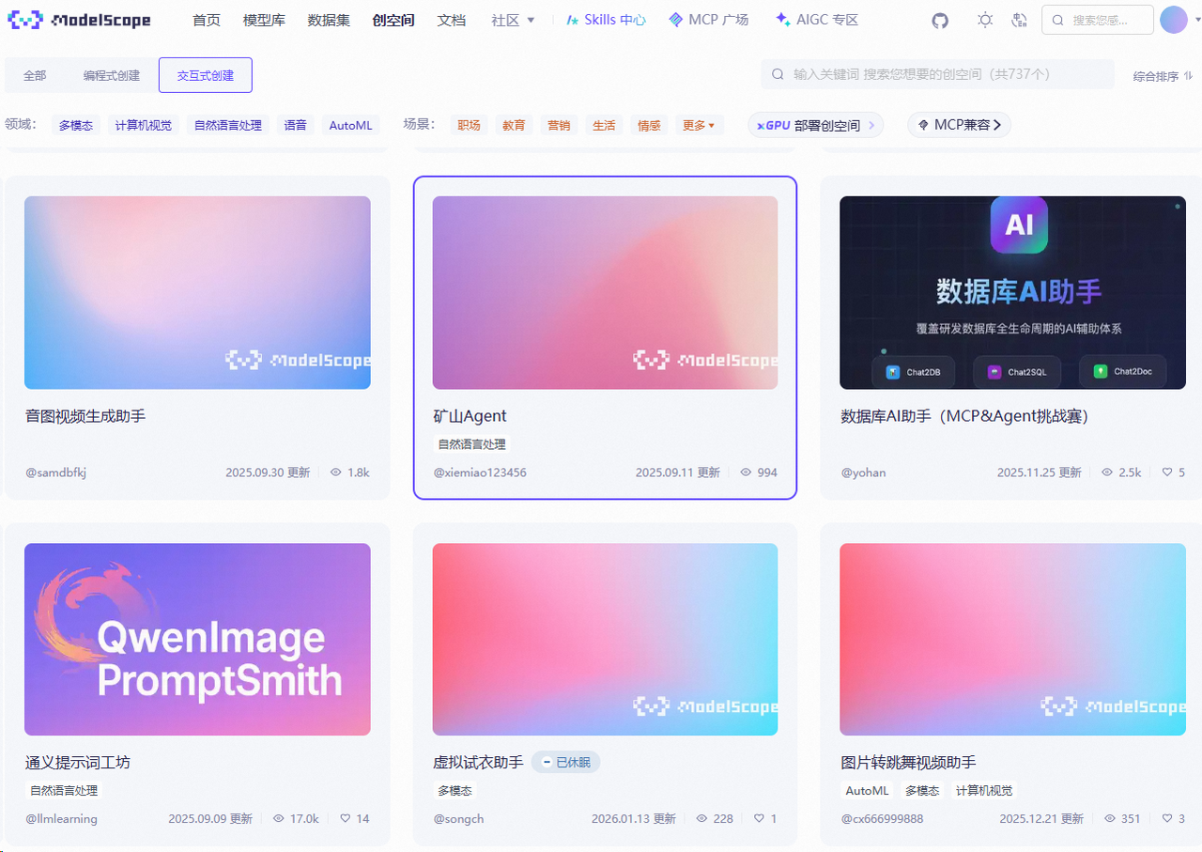Screen dimensions: 1202x852
Task: Switch to the 编程式创建 tab
Action: click(112, 75)
